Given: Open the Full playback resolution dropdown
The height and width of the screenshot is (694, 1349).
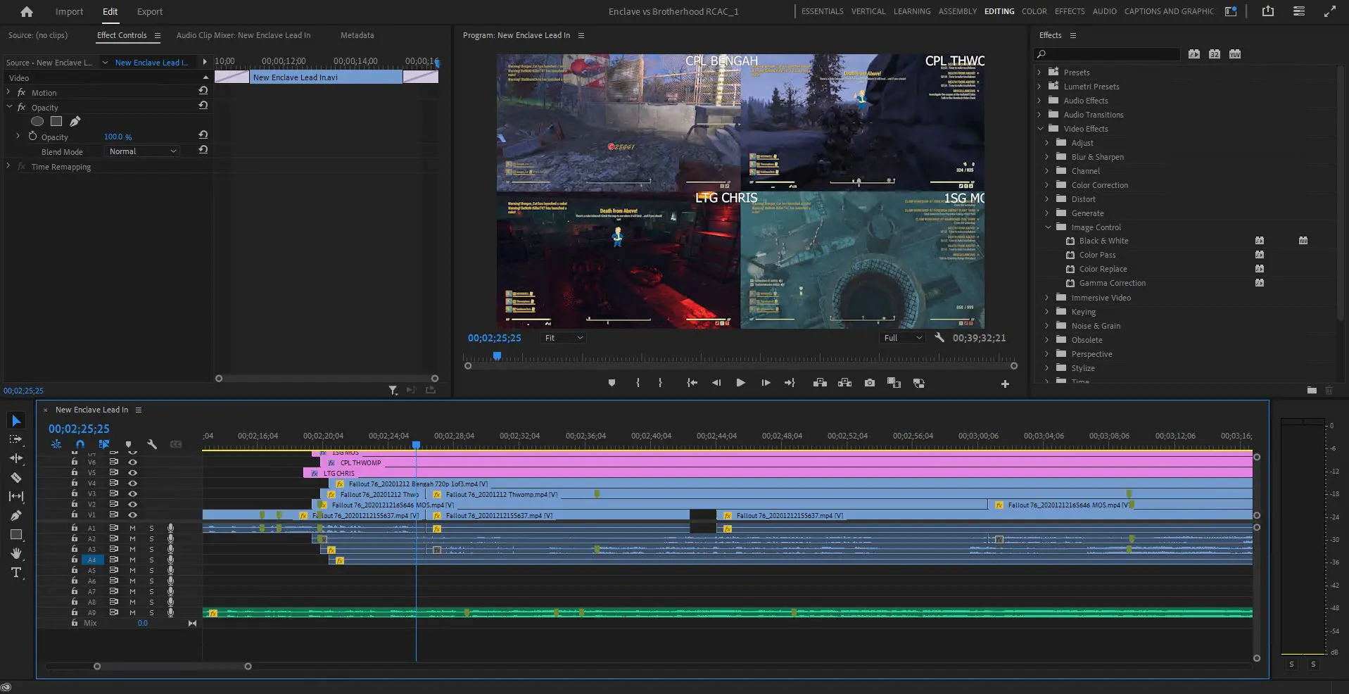Looking at the screenshot, I should pyautogui.click(x=903, y=338).
